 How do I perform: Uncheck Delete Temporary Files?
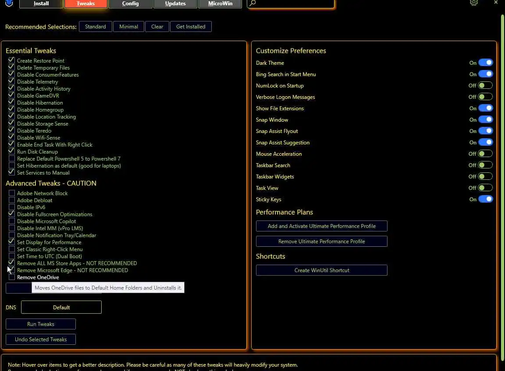[x=11, y=67]
